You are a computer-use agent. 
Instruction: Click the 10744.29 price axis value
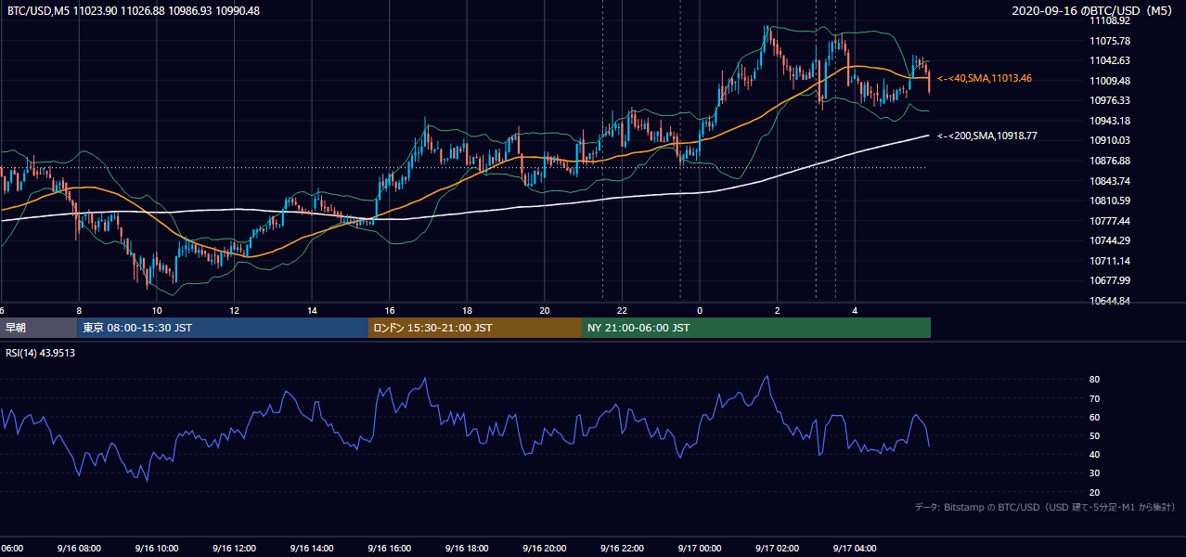click(1110, 240)
